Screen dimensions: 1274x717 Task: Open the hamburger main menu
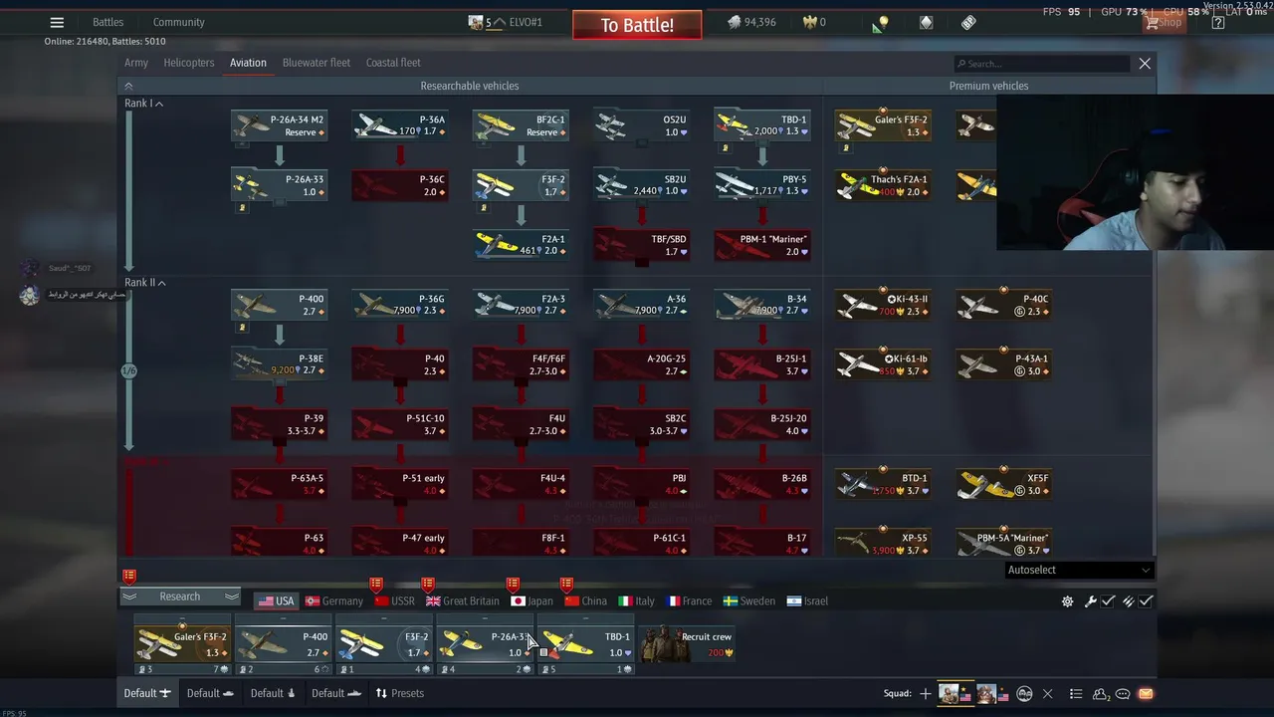(57, 22)
